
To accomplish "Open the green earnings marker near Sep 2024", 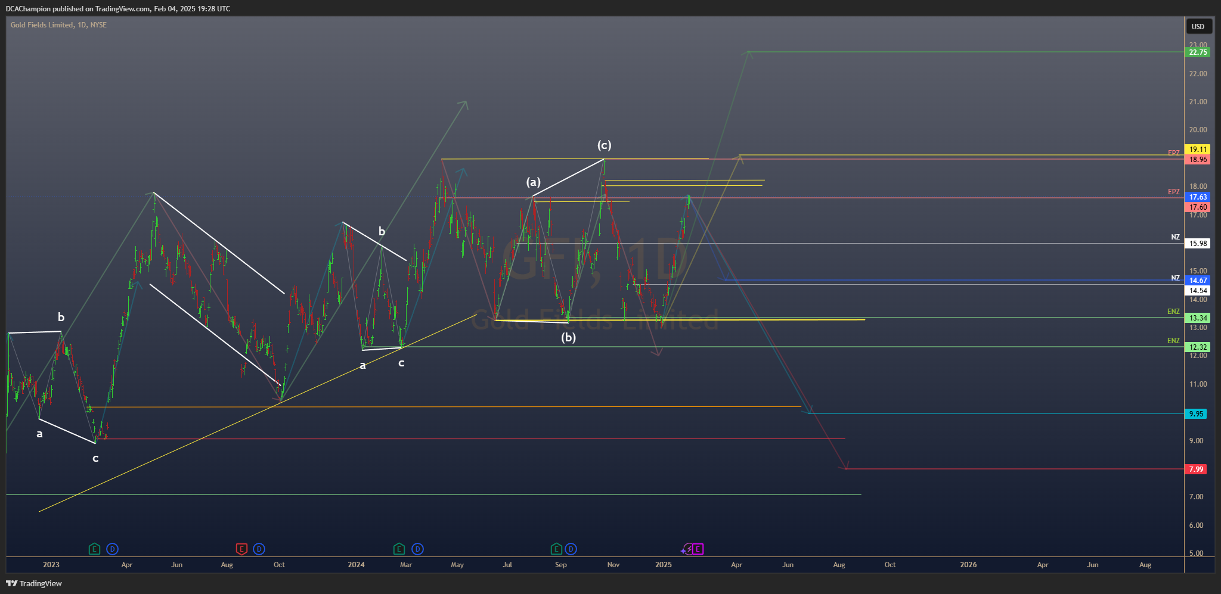I will coord(556,549).
